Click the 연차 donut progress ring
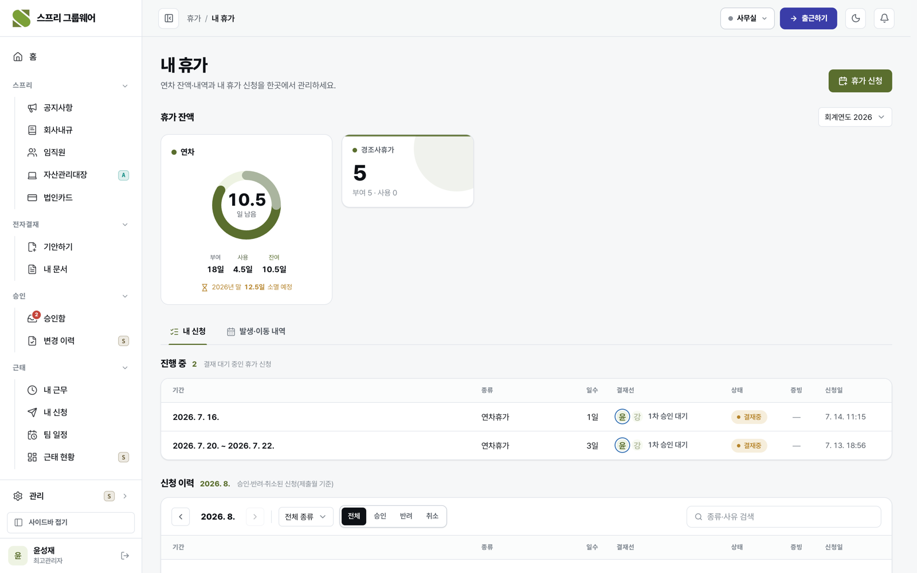917x573 pixels. [x=246, y=205]
